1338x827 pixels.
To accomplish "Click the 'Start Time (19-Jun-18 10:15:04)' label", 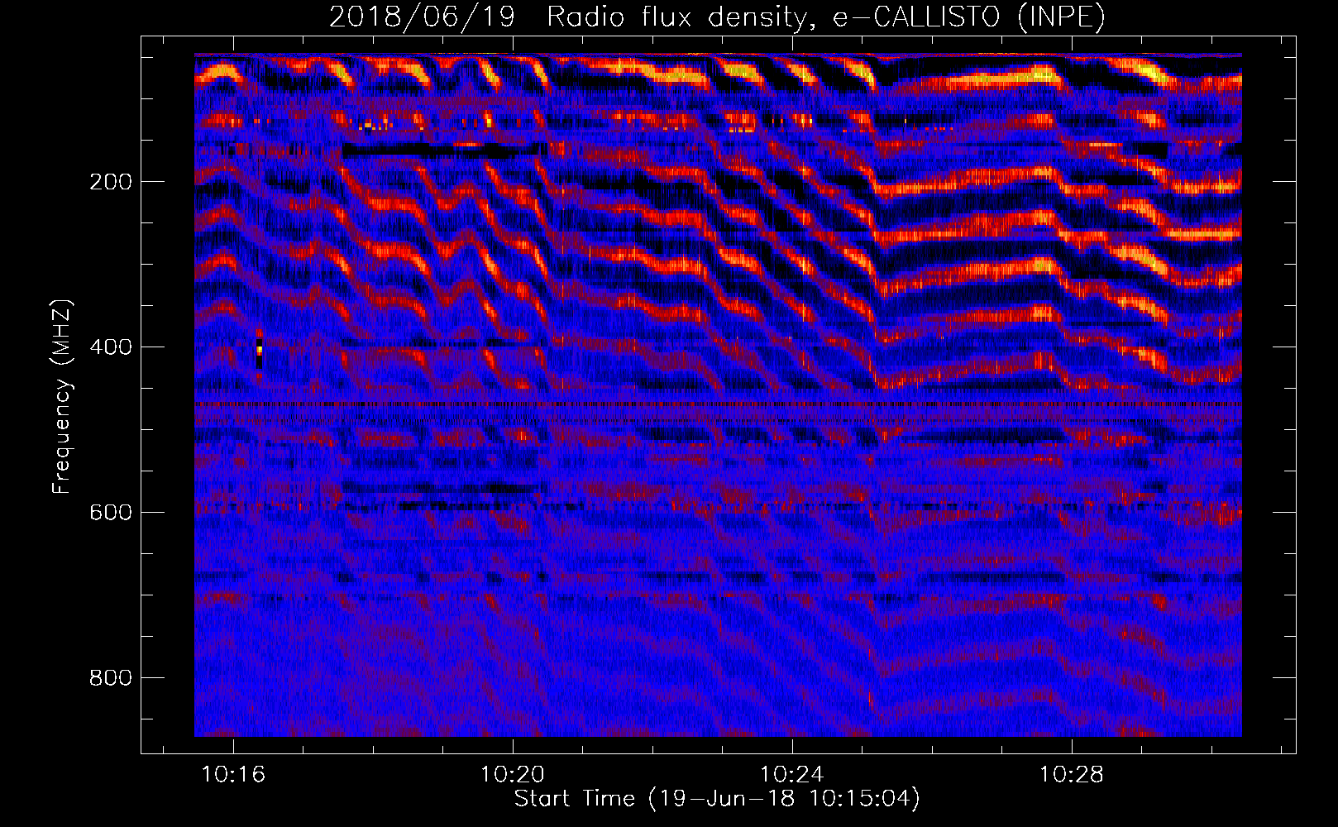I will (x=717, y=799).
